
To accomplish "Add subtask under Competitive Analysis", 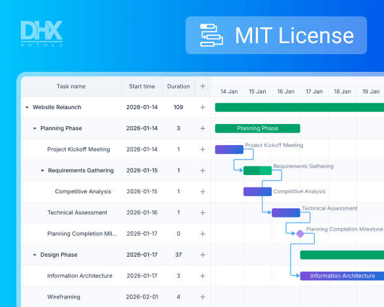I will pyautogui.click(x=202, y=191).
